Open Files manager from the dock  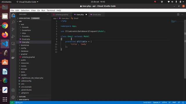point(5,16)
